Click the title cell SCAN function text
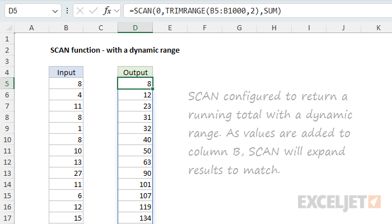Viewport: 392px width, 224px height. 115,50
